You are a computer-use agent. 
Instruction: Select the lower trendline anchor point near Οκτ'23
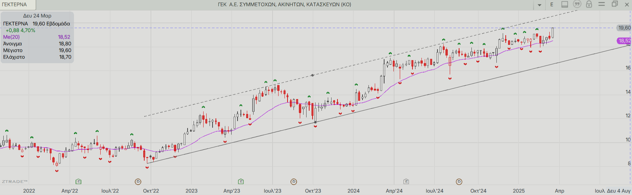click(316, 122)
